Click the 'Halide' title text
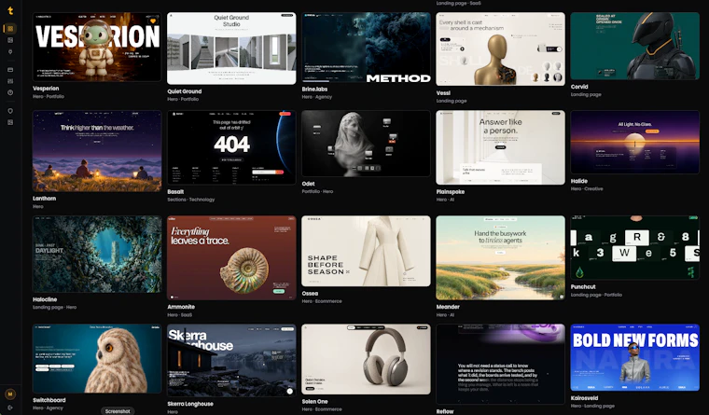 click(579, 181)
